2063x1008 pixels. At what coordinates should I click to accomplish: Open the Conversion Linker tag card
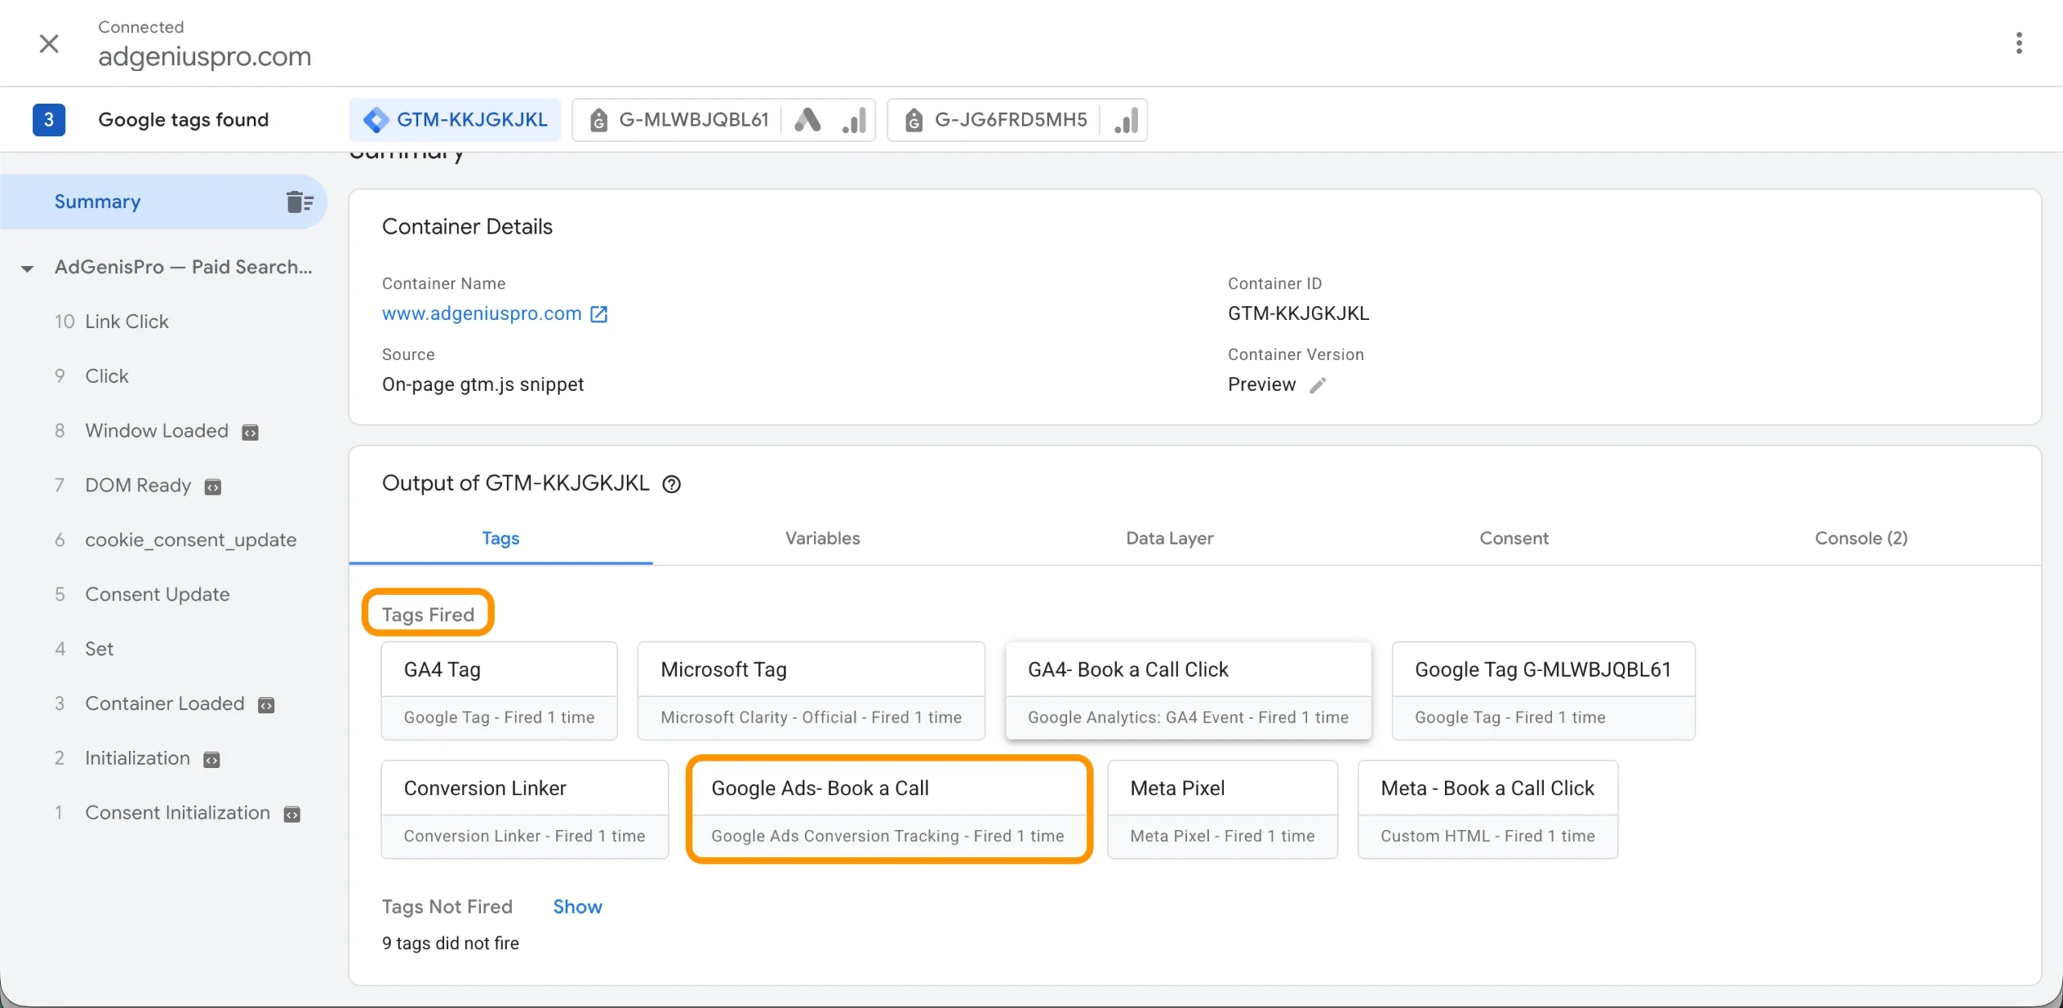(x=525, y=810)
